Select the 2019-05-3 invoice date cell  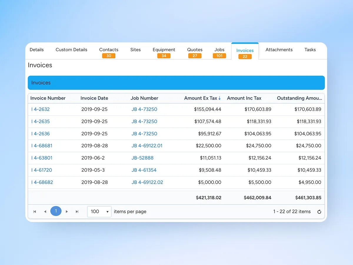(x=93, y=170)
